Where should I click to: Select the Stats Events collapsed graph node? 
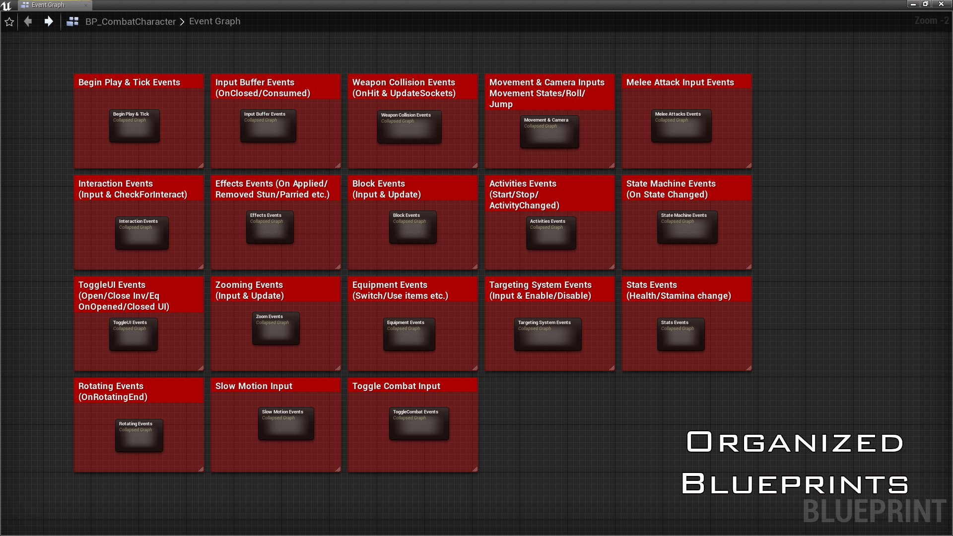click(x=680, y=334)
